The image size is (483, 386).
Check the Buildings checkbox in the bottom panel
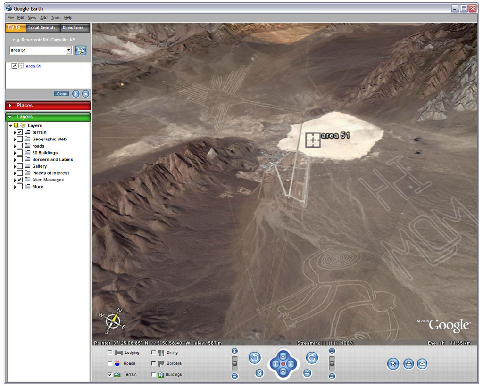(153, 375)
